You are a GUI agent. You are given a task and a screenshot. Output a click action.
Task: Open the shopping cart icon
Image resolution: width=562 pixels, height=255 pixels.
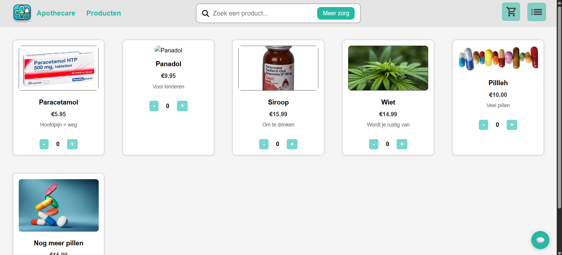tap(511, 12)
